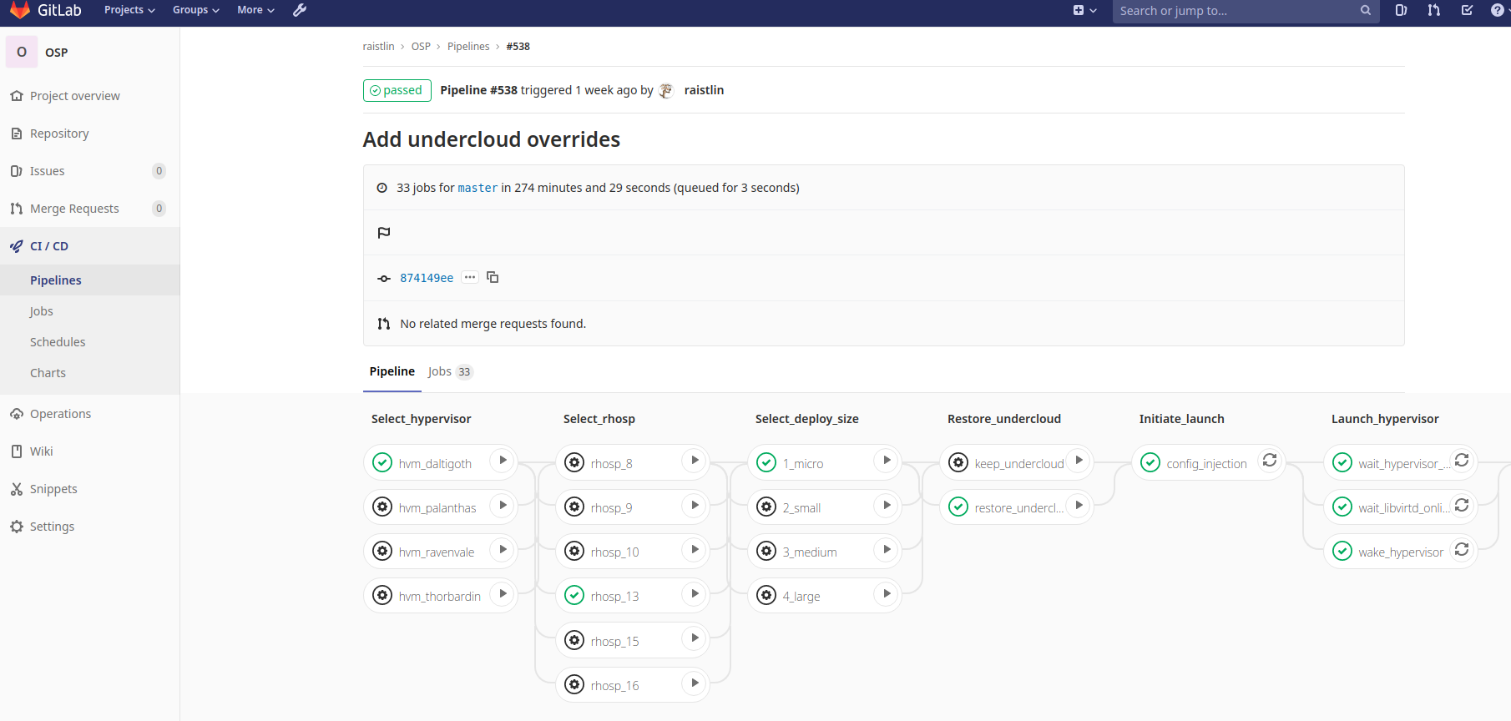Expand the commit message ellipsis button
Image resolution: width=1511 pixels, height=721 pixels.
pos(470,277)
